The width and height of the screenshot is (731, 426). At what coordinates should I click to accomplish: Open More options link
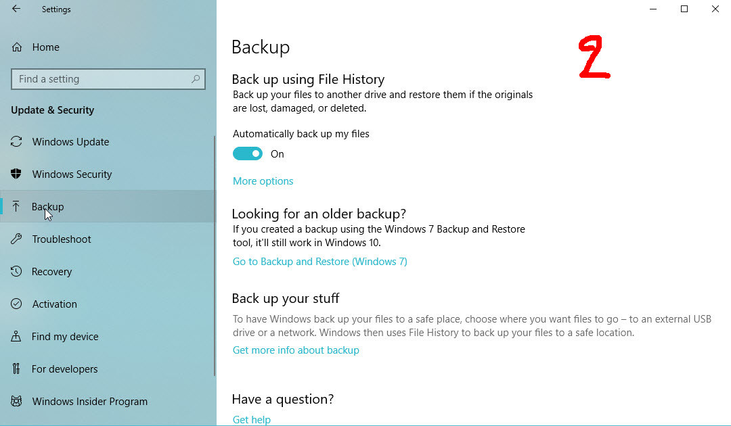click(x=263, y=181)
